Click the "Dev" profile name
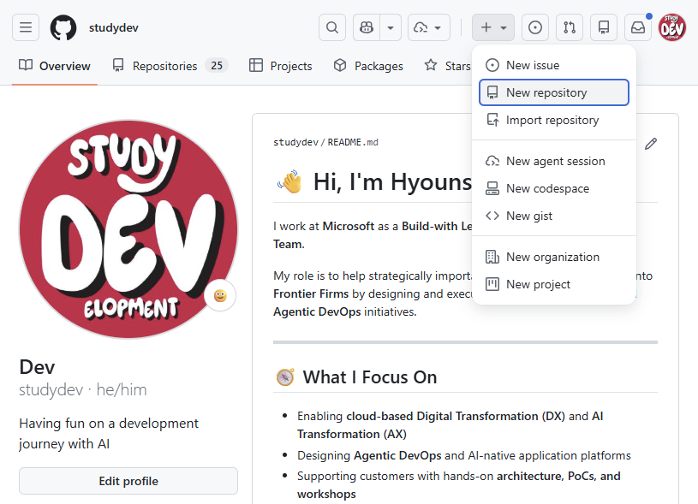Image resolution: width=698 pixels, height=504 pixels. (x=37, y=367)
